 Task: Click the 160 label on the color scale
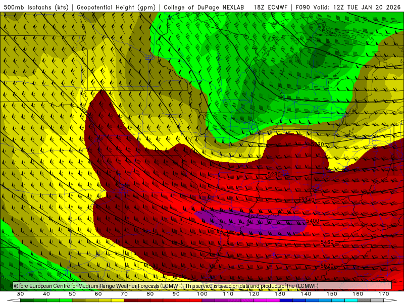pos(358,294)
